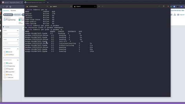Screen dimensions: 185x104
Task: Click the green Synced status check icon
Action: click(20, 20)
